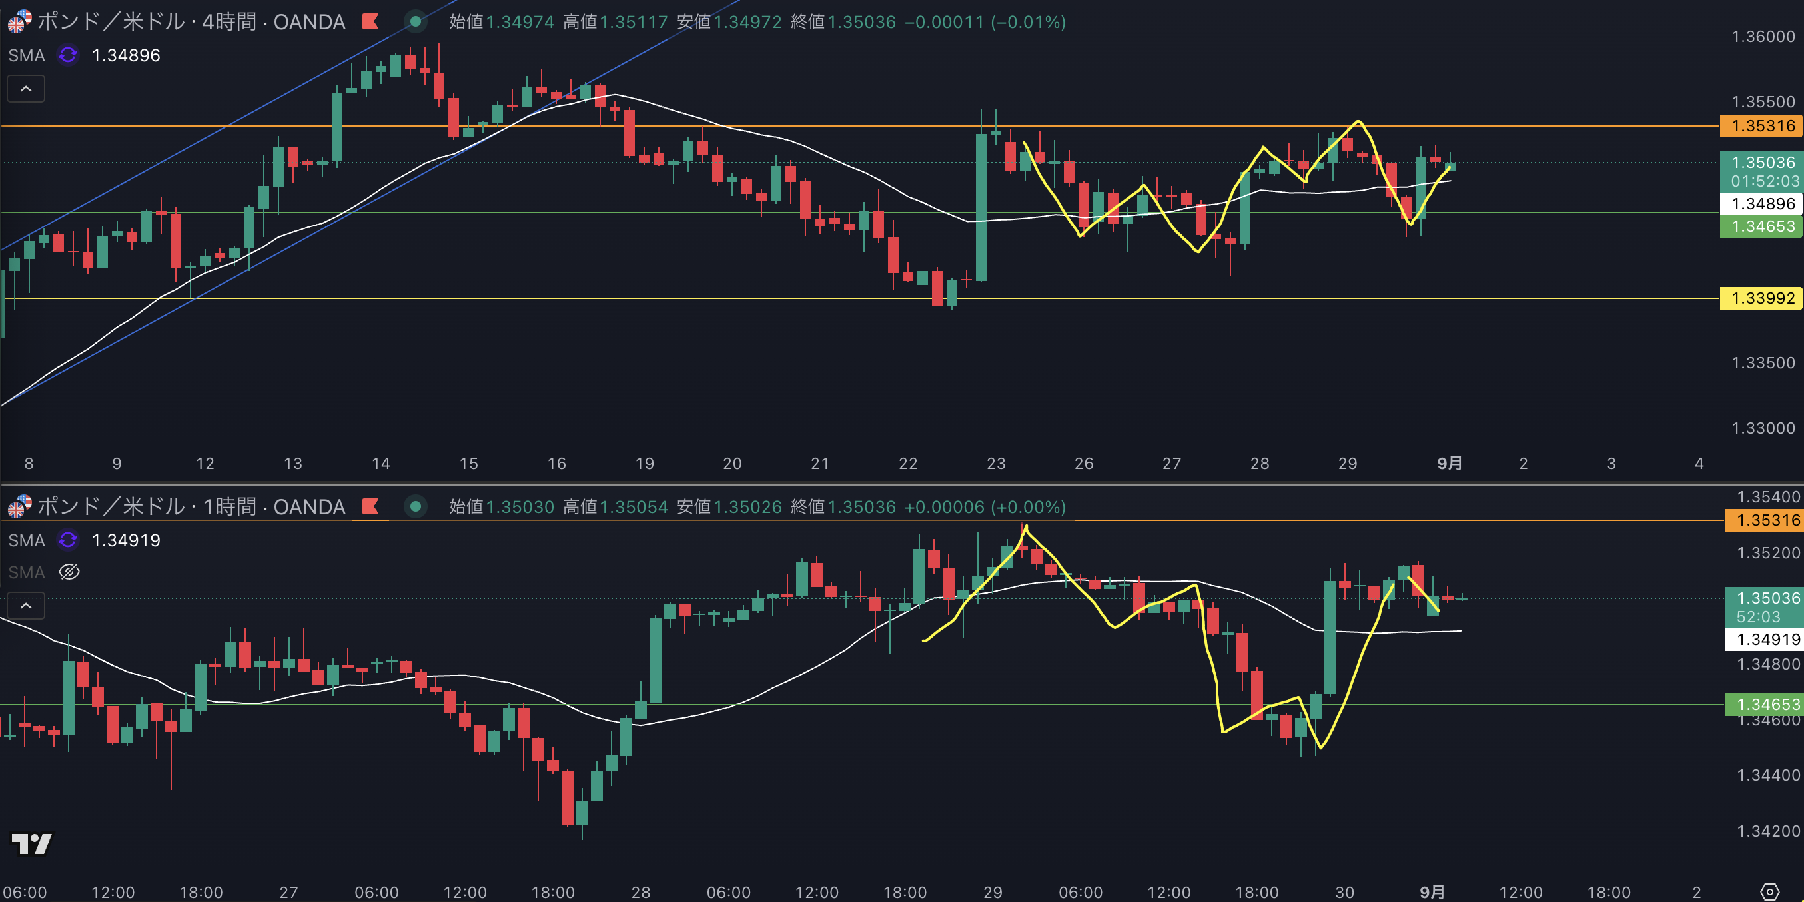Click the red flag marker in 1-hour chart header
This screenshot has width=1804, height=902.
tap(370, 506)
